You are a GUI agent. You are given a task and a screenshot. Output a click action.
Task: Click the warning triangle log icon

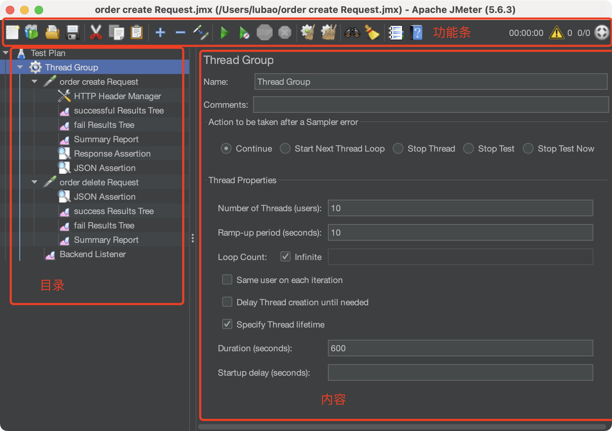(557, 33)
